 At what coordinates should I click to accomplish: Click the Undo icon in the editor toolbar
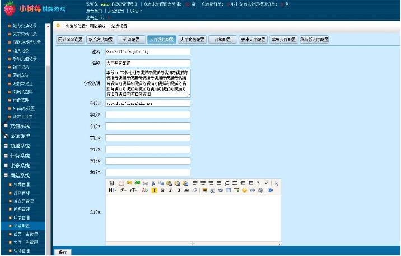coord(129,183)
